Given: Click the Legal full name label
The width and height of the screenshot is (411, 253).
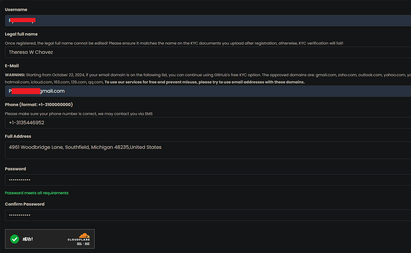Looking at the screenshot, I should point(21,34).
